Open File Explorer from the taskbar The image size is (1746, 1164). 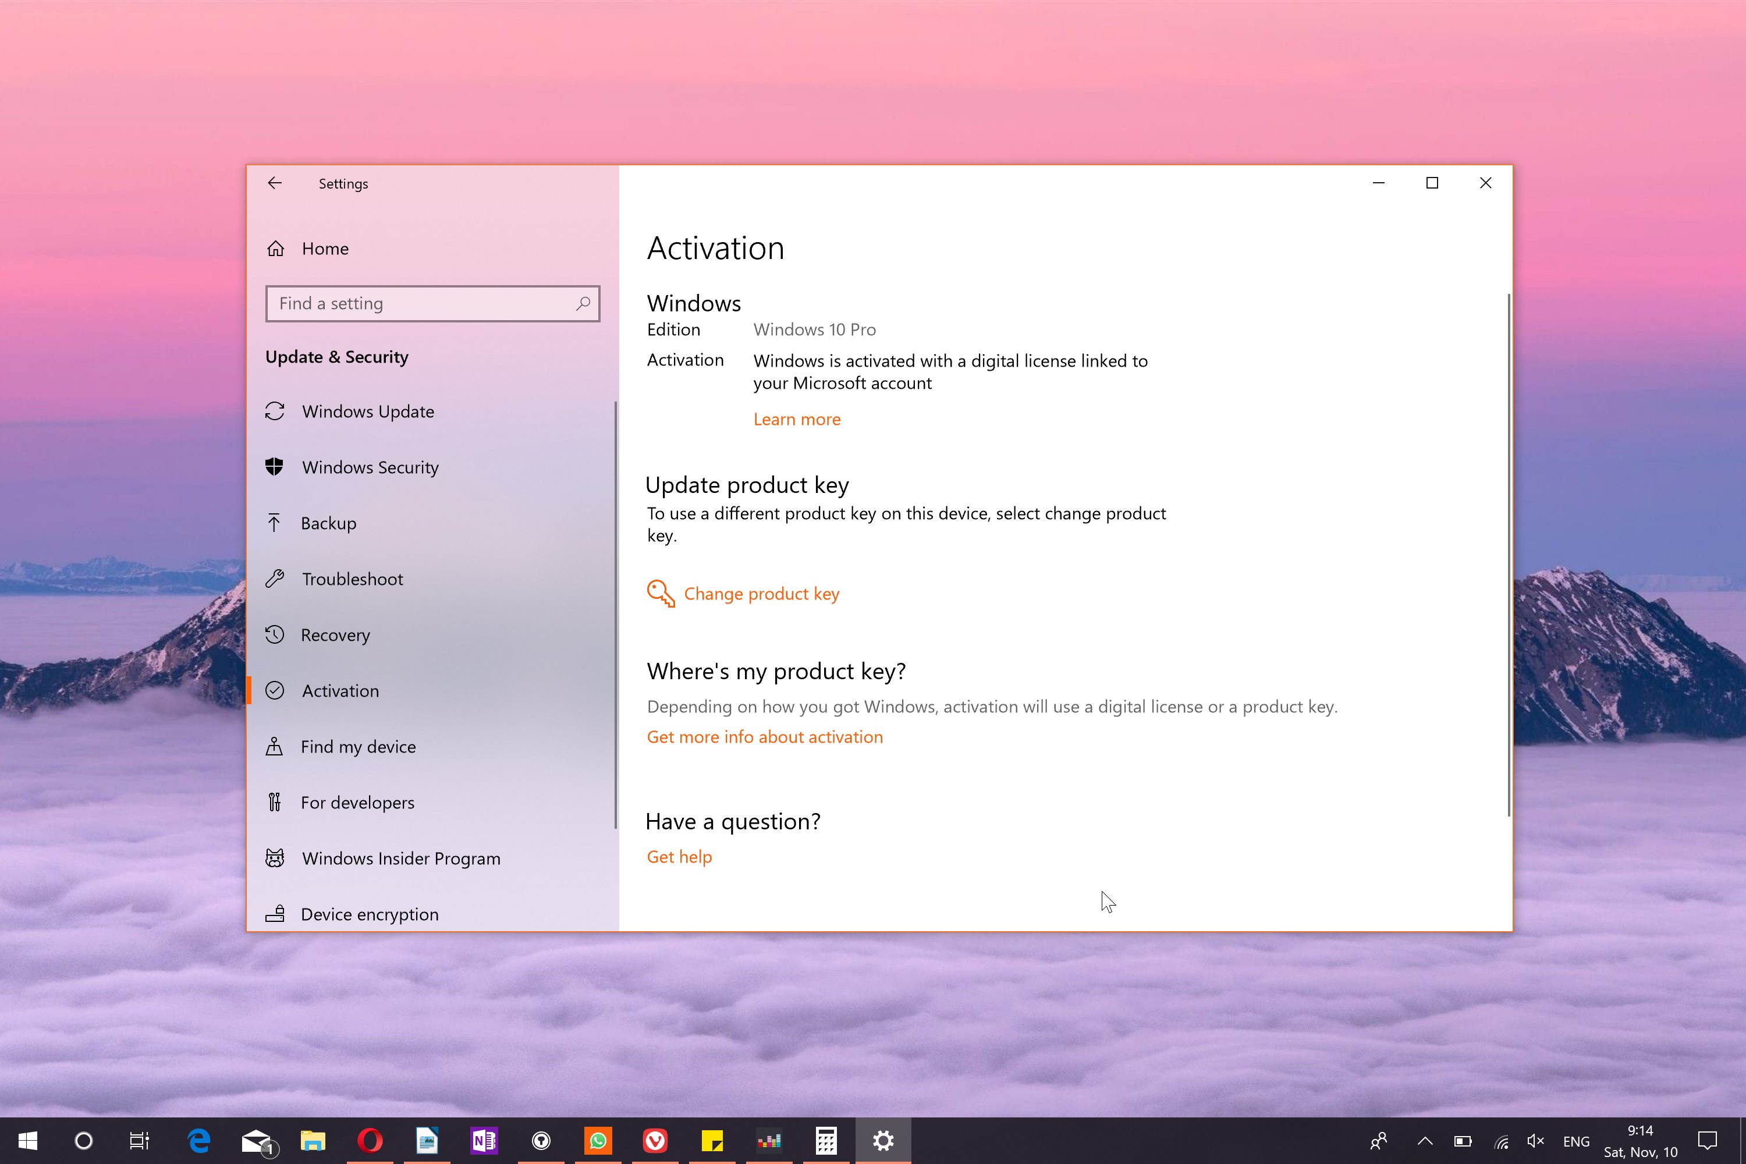[313, 1141]
